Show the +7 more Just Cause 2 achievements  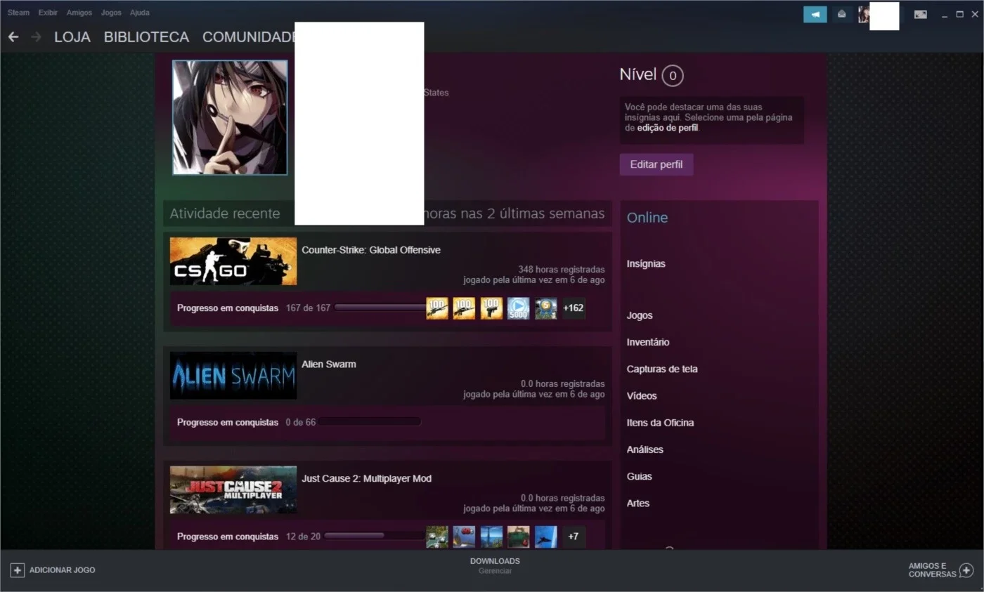click(574, 537)
